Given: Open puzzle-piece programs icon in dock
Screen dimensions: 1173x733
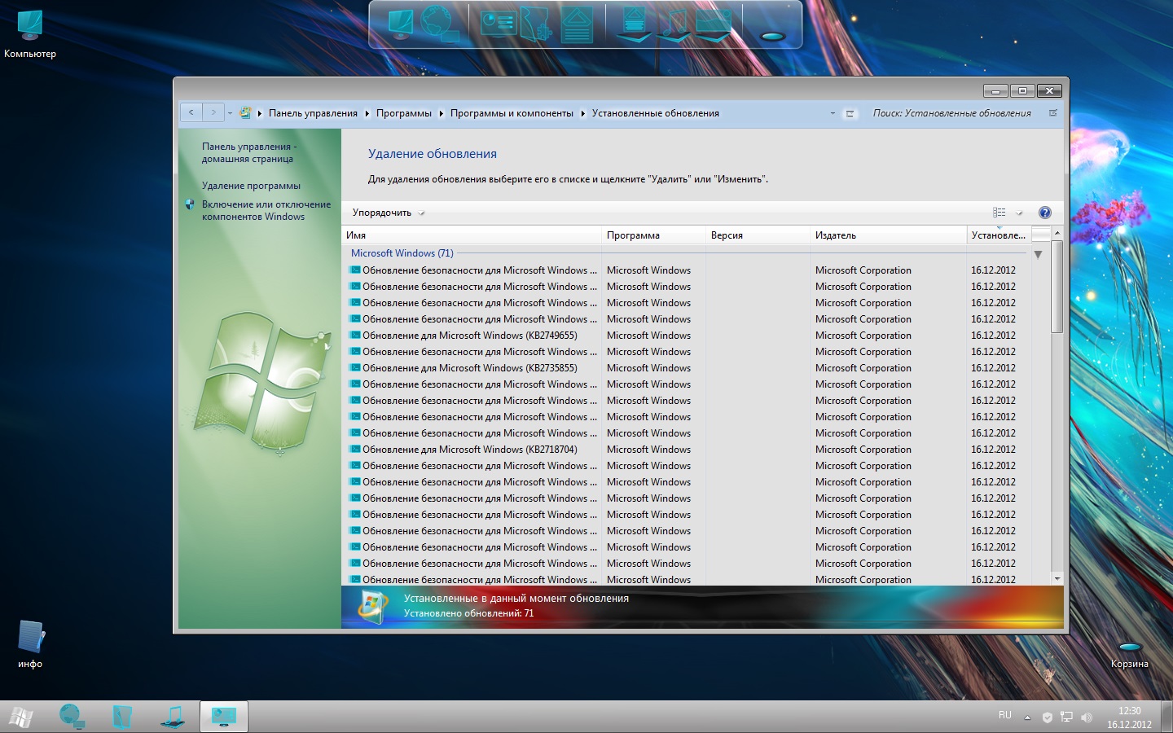Looking at the screenshot, I should pyautogui.click(x=536, y=24).
